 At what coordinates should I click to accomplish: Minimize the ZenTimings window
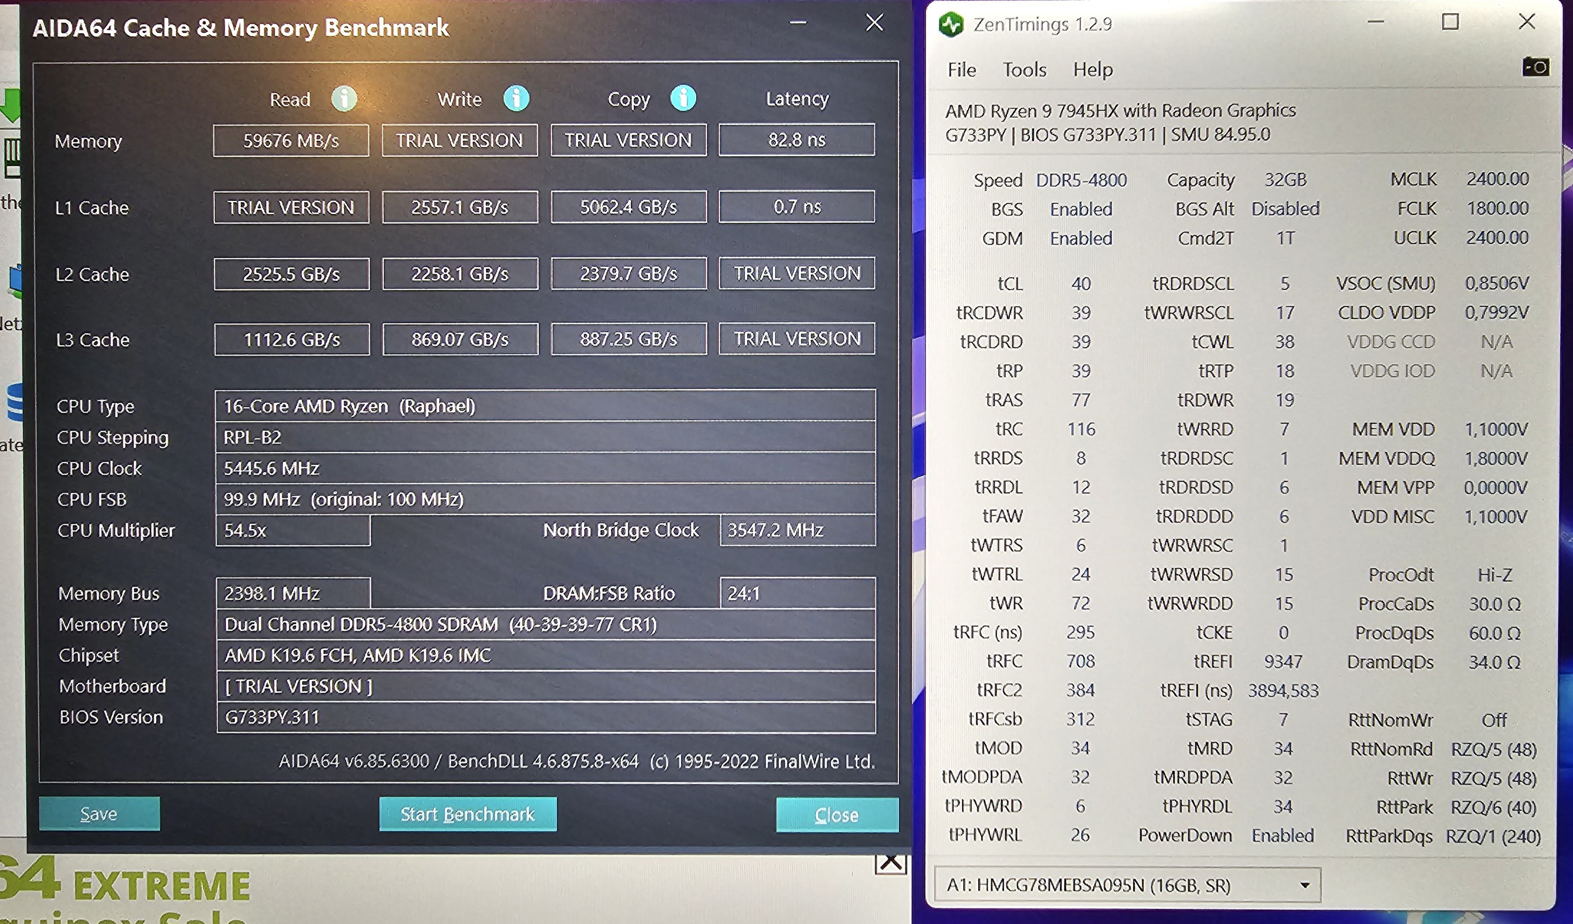pos(1376,22)
